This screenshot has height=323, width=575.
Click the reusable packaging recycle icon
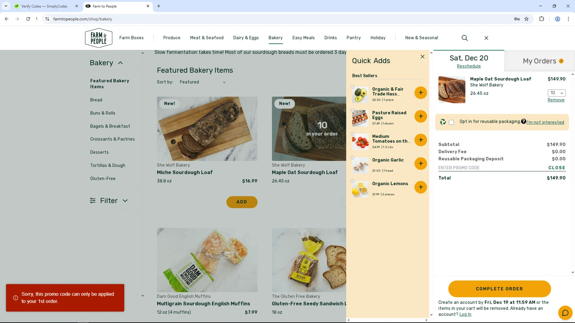[x=443, y=122]
